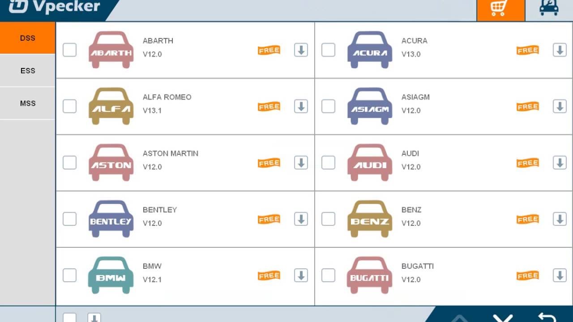The image size is (573, 322).
Task: Click the BMW car icon
Action: coord(111,275)
